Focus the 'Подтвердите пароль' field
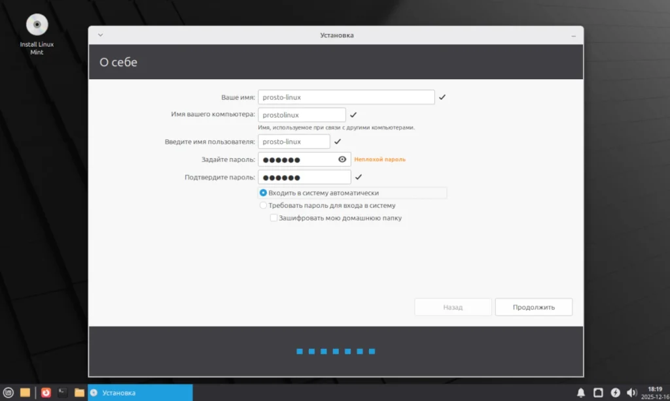Viewport: 670px width, 401px height. coord(304,177)
